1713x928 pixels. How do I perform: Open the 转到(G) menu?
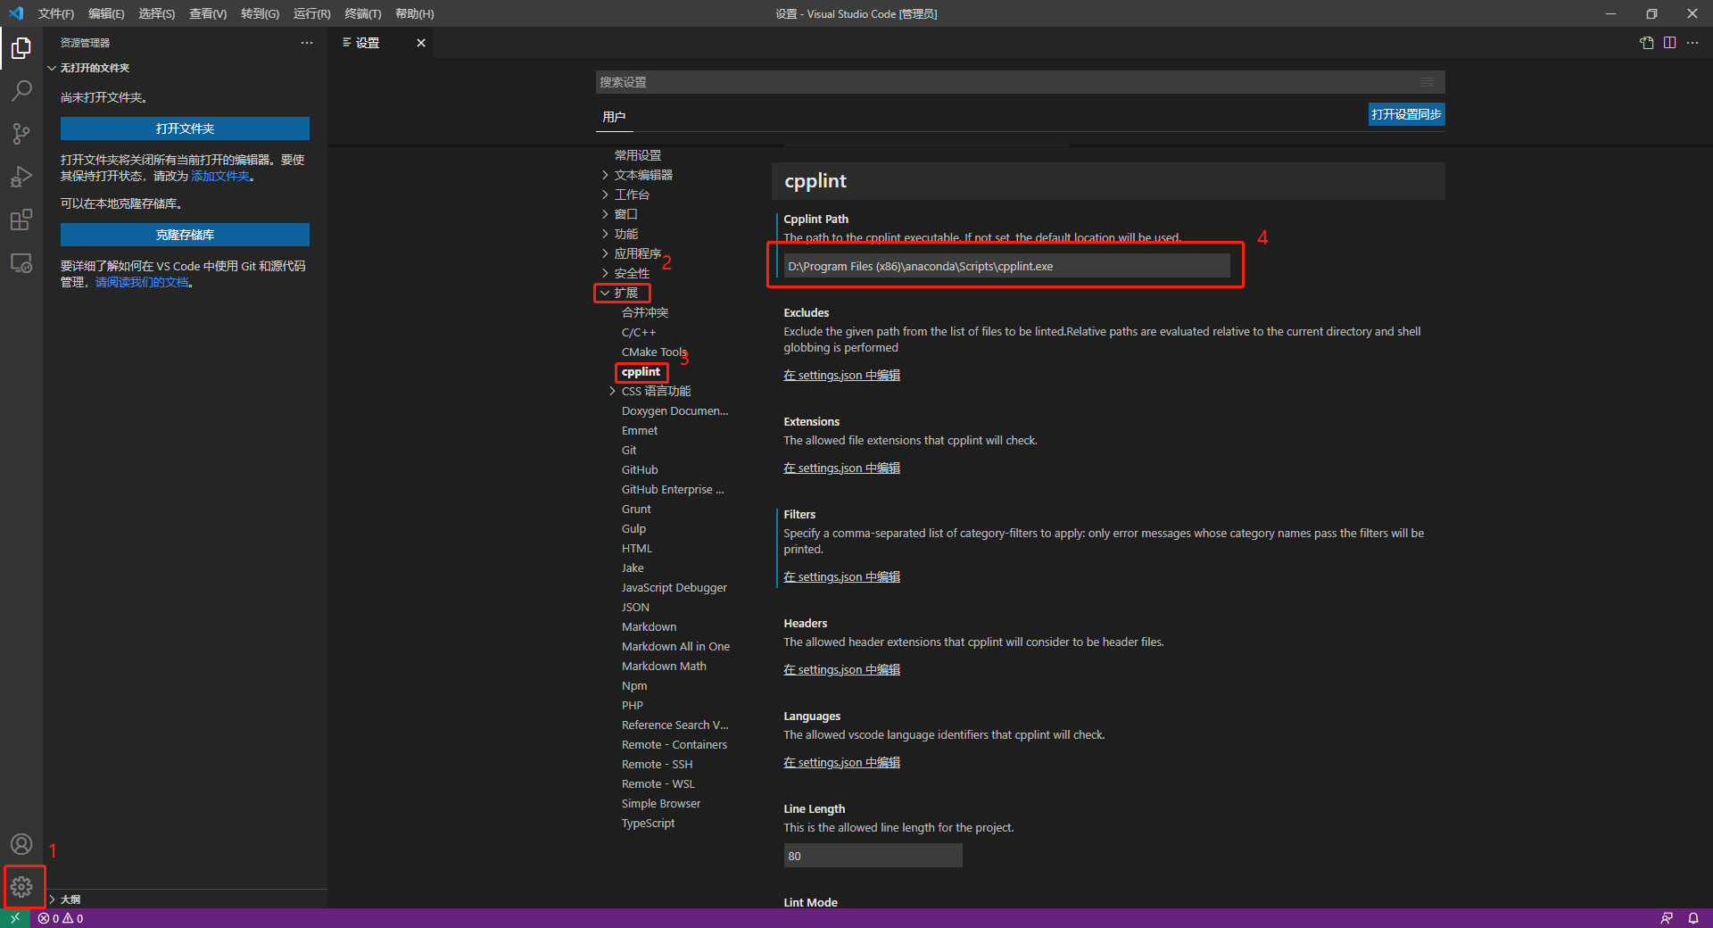260,13
